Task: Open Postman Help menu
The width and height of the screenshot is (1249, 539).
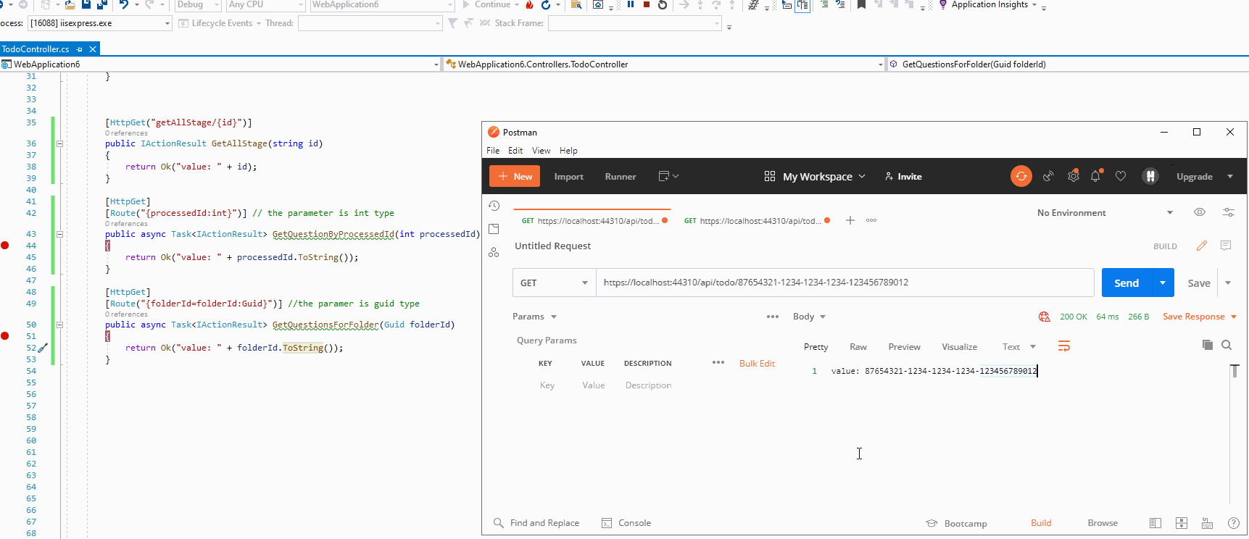Action: point(568,151)
